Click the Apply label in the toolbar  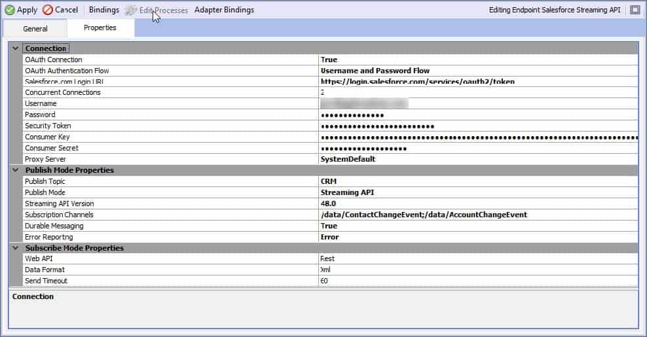(x=28, y=10)
